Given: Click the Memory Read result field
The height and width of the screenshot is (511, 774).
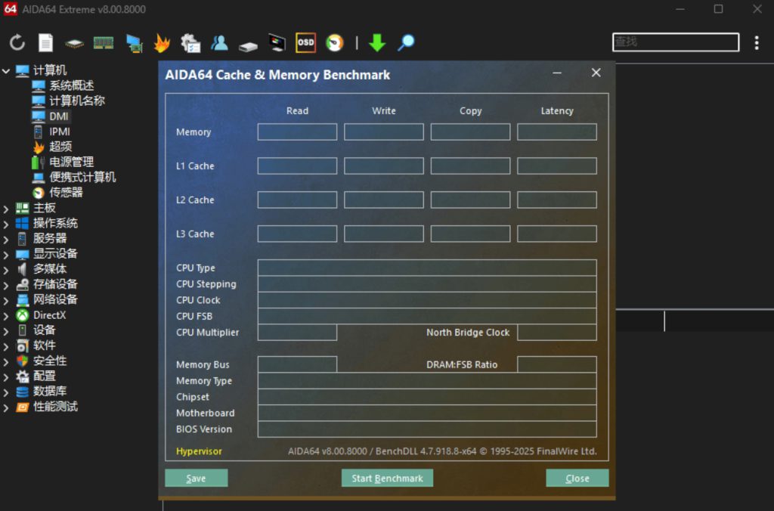Looking at the screenshot, I should click(x=297, y=132).
